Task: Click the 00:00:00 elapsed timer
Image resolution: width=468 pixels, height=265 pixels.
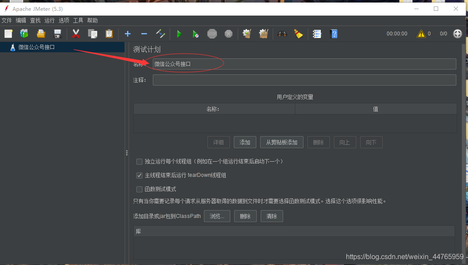Action: coord(397,34)
